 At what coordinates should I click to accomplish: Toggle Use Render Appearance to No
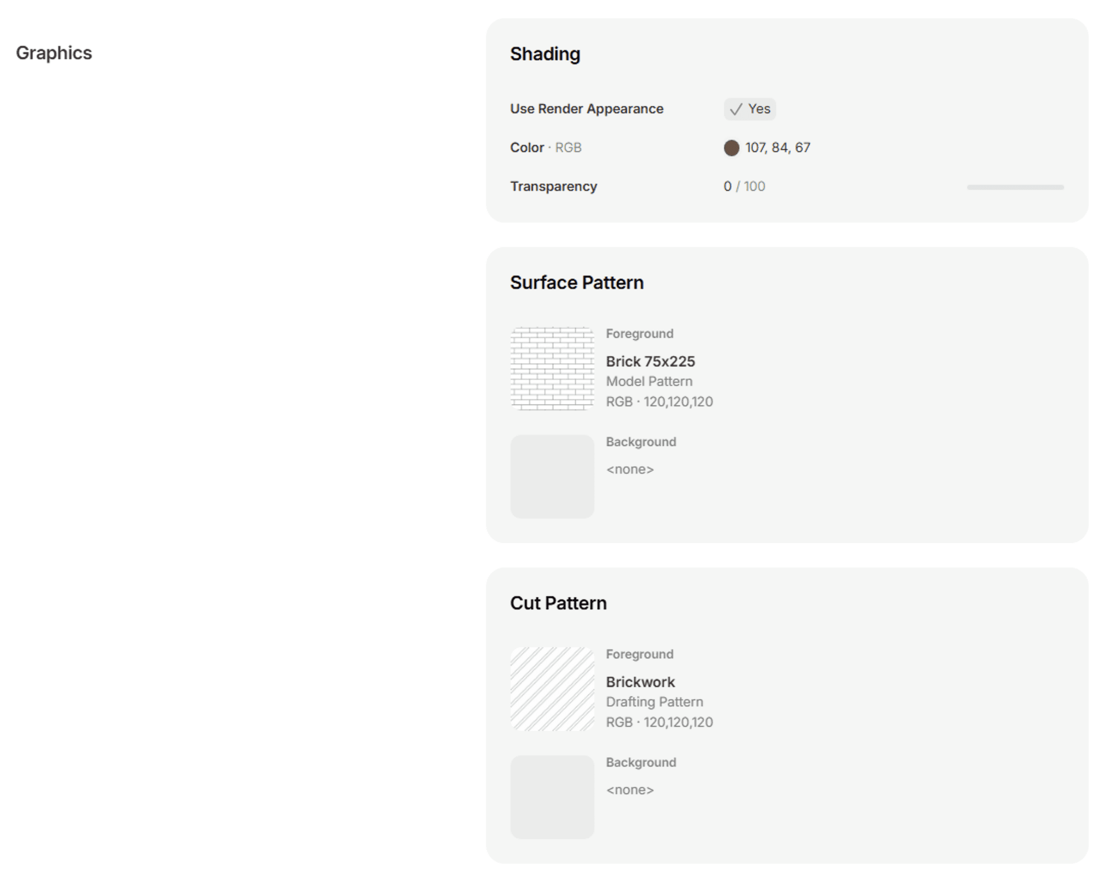point(749,109)
